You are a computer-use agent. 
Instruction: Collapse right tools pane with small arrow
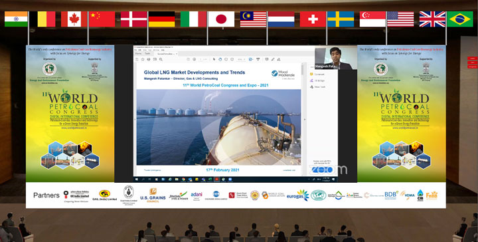tap(304, 119)
